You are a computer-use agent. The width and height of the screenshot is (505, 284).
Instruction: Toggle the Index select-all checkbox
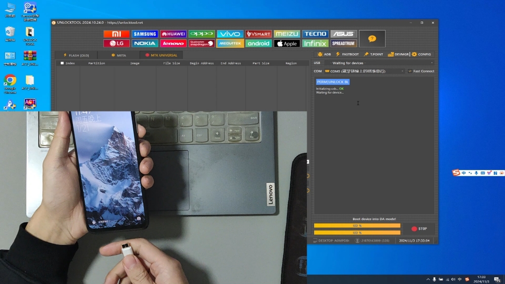click(x=62, y=63)
